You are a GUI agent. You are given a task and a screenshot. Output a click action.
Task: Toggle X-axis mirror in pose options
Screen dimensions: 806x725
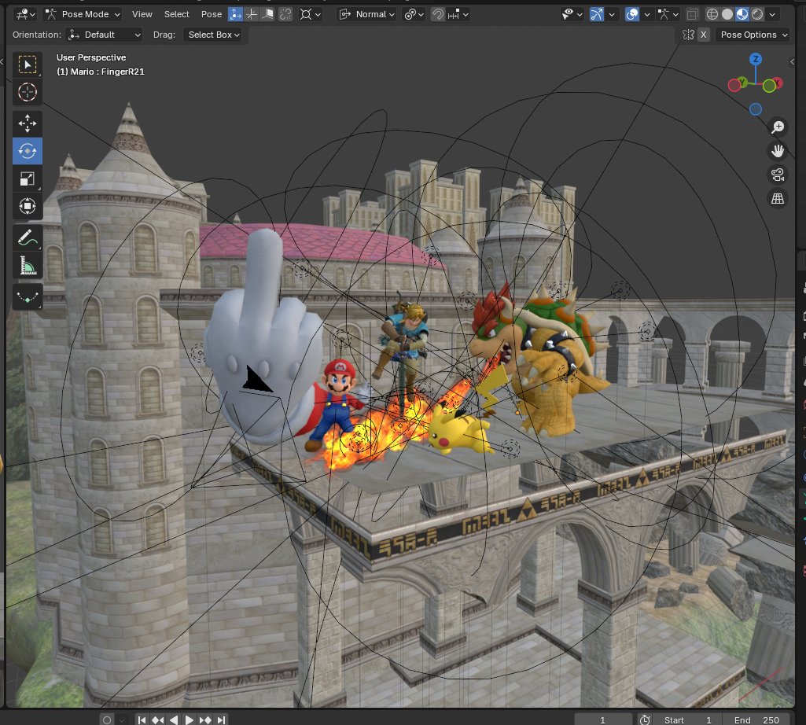pos(704,35)
